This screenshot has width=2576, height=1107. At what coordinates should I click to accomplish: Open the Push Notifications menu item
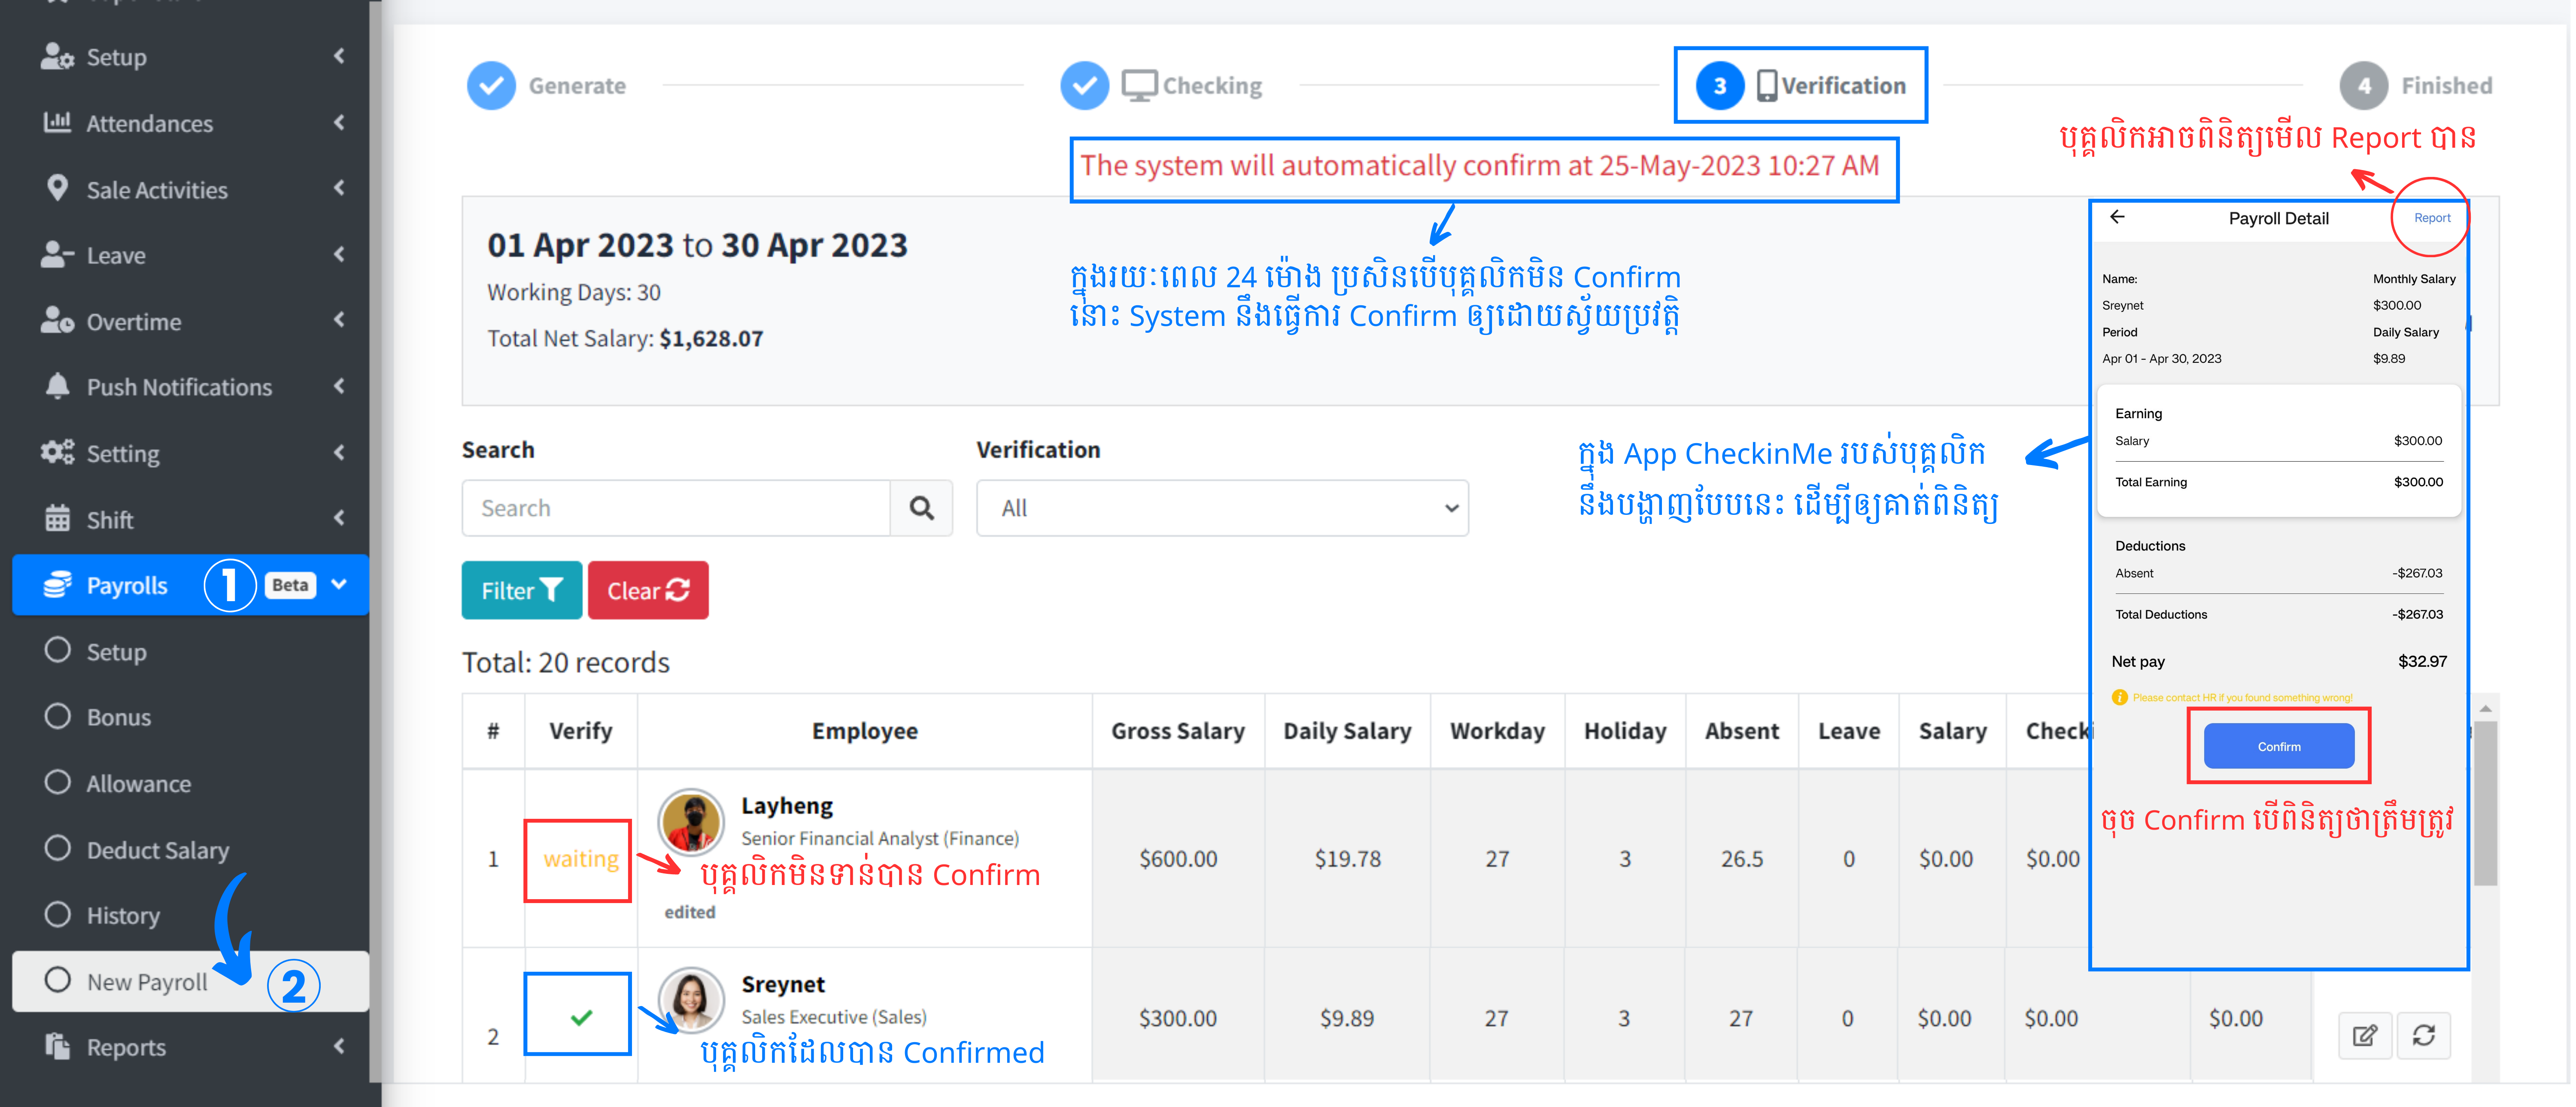coord(190,386)
